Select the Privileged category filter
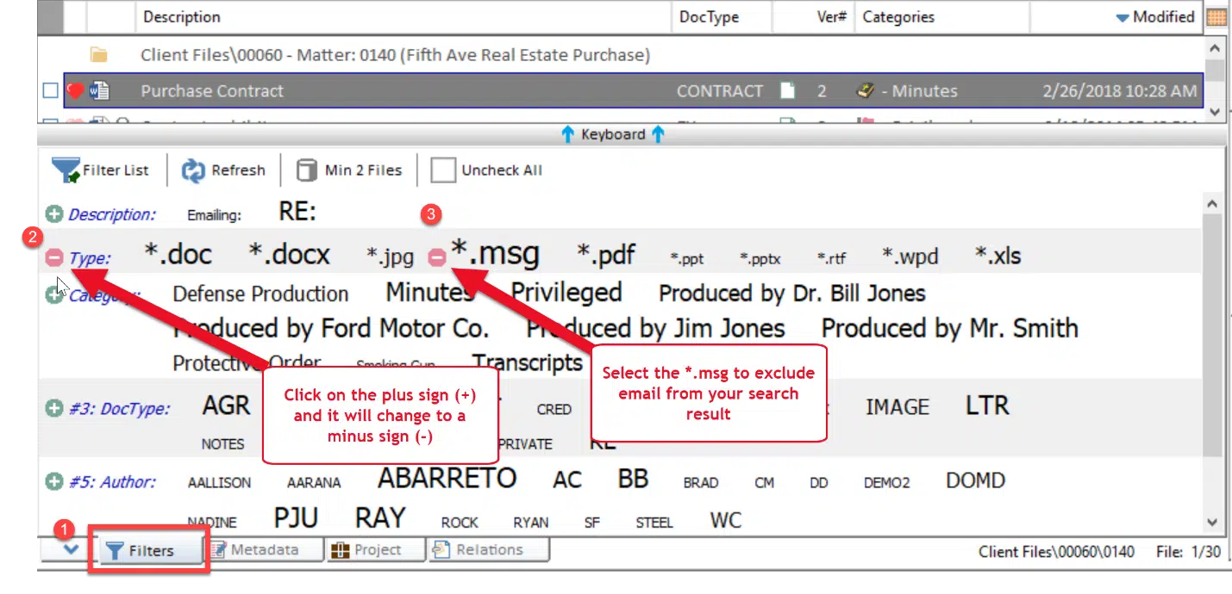Image resolution: width=1232 pixels, height=594 pixels. point(566,293)
